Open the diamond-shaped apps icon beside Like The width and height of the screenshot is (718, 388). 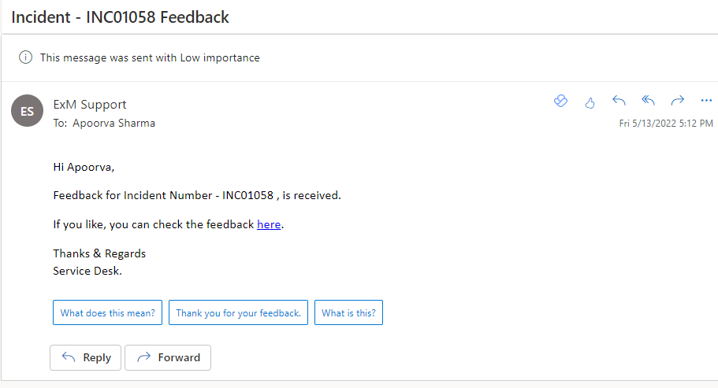pyautogui.click(x=560, y=101)
